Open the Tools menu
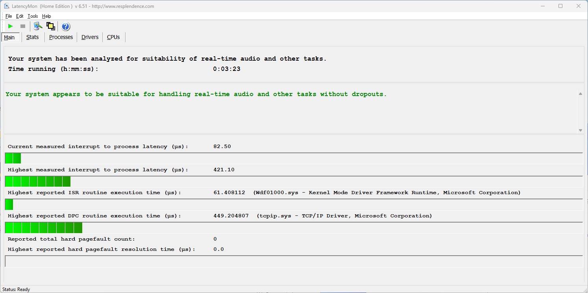This screenshot has height=293, width=588. 33,16
